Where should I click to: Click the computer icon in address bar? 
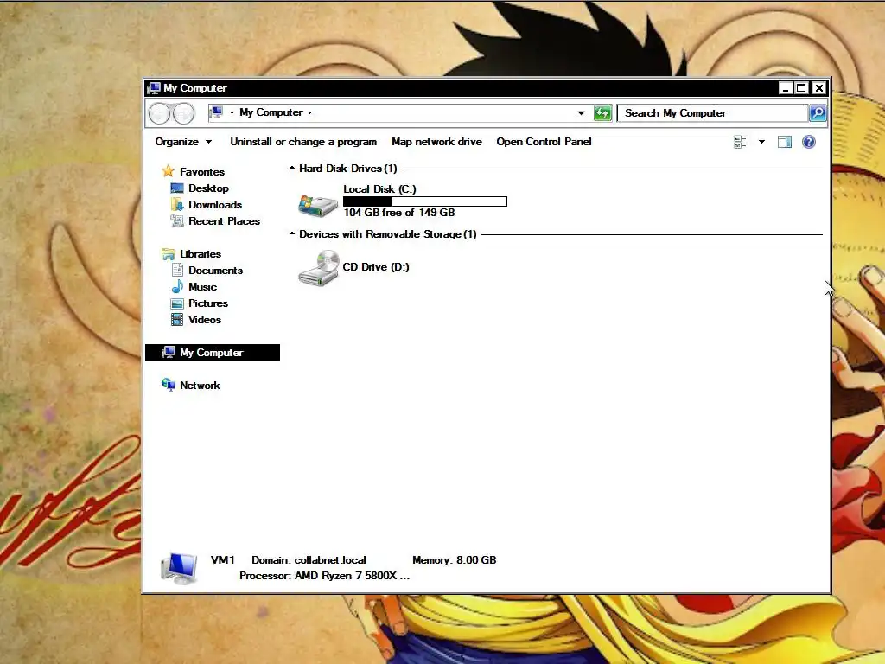click(x=217, y=112)
